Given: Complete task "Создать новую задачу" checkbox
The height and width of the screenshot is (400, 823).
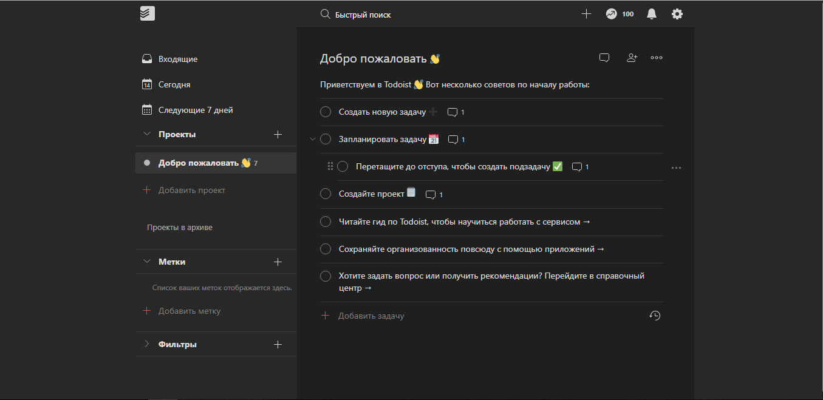Looking at the screenshot, I should click(x=326, y=112).
